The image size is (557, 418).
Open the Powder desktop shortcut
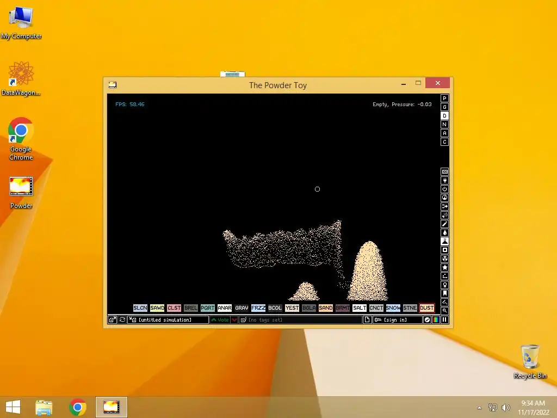21,193
